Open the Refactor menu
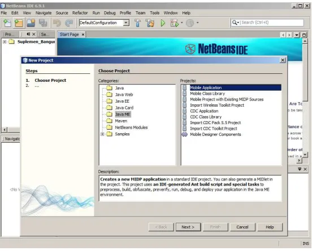This screenshot has width=312, height=251. (x=80, y=13)
